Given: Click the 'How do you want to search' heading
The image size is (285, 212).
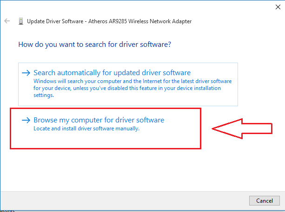Looking at the screenshot, I should (x=94, y=45).
